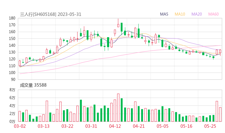Viewport: 225px width, 133px height.
Task: Click the 04-12 date axis label
Action: click(115, 126)
